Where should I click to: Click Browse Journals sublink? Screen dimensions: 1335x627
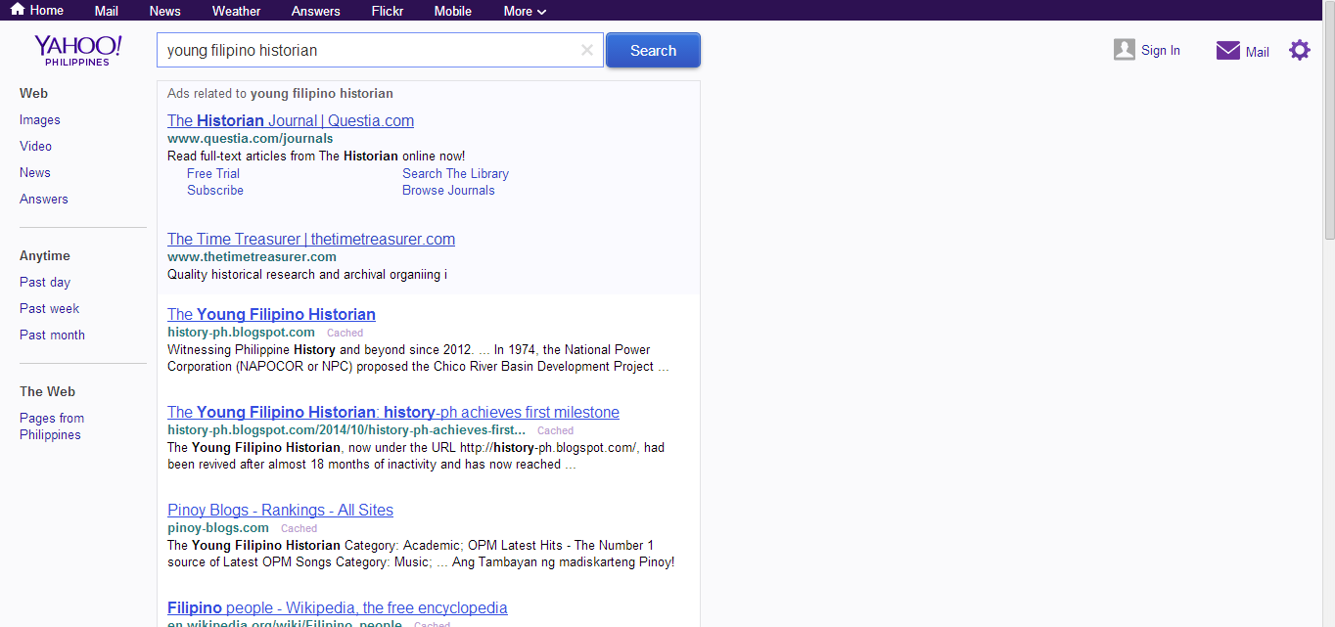coord(448,190)
